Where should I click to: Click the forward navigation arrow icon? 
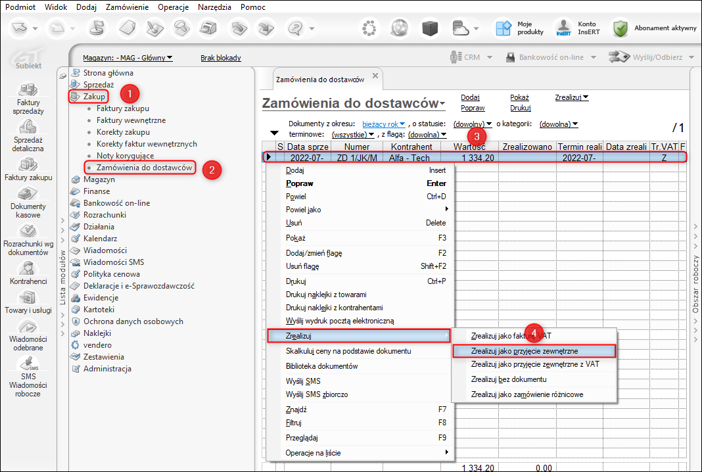[57, 28]
